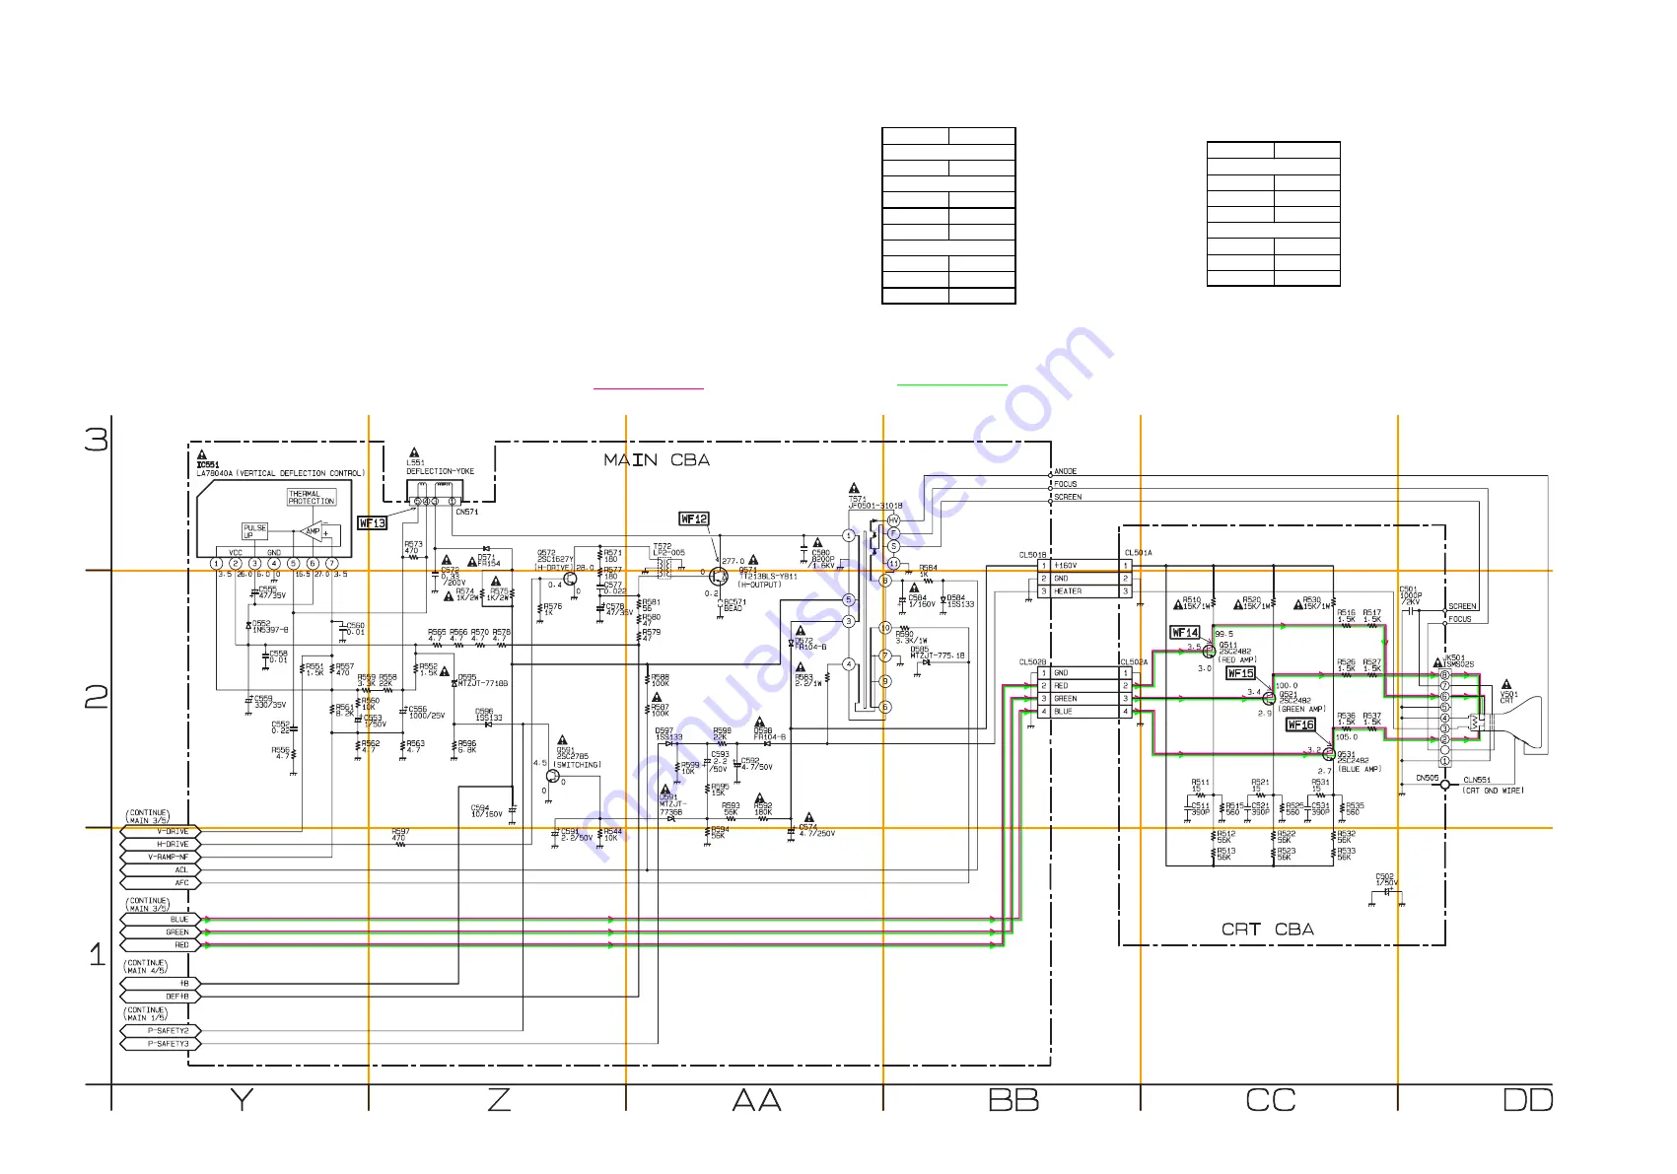Click the PULSE UP block
This screenshot has height=1174, width=1677.
click(255, 531)
